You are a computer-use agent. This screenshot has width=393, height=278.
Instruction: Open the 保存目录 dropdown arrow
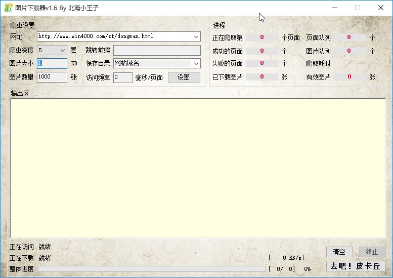click(x=196, y=63)
